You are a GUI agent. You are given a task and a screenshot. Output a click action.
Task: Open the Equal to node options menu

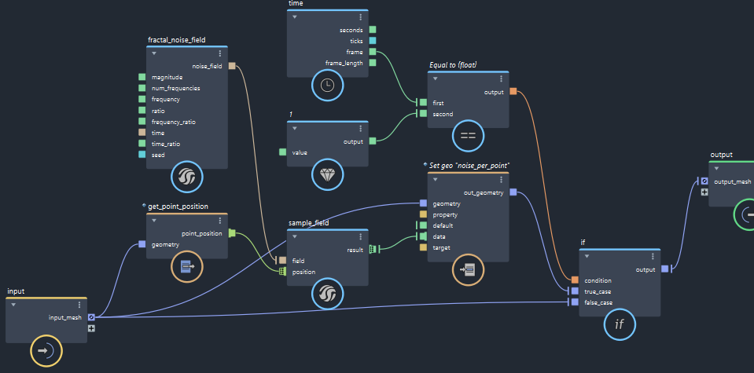click(x=501, y=79)
